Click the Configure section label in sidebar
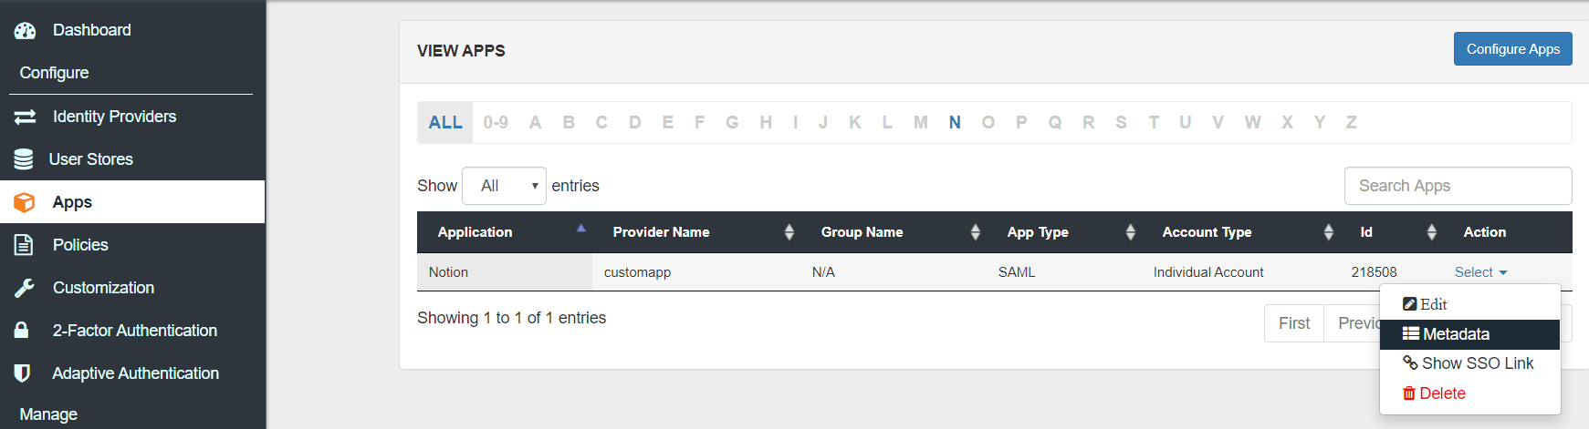Screen dimensions: 1589x429 point(55,73)
